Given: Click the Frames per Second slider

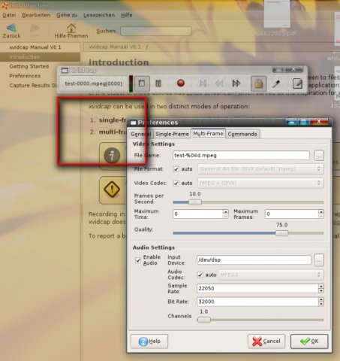Looking at the screenshot, I should click(195, 202).
